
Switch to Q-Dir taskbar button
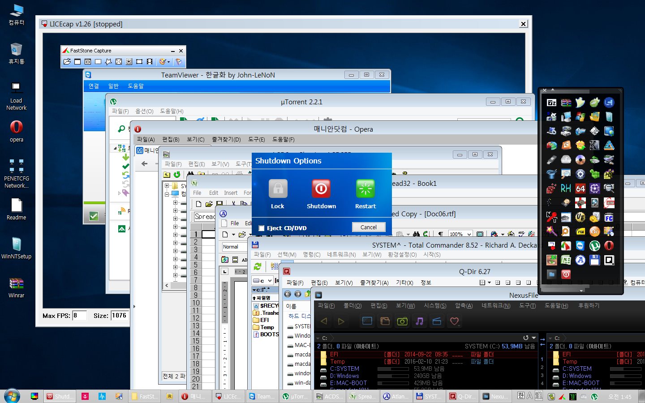pyautogui.click(x=462, y=396)
